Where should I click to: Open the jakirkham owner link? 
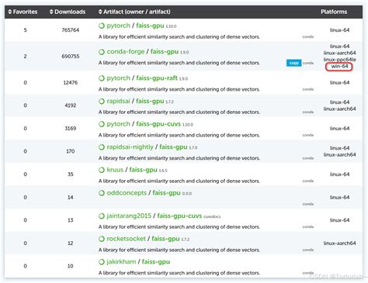[121, 262]
